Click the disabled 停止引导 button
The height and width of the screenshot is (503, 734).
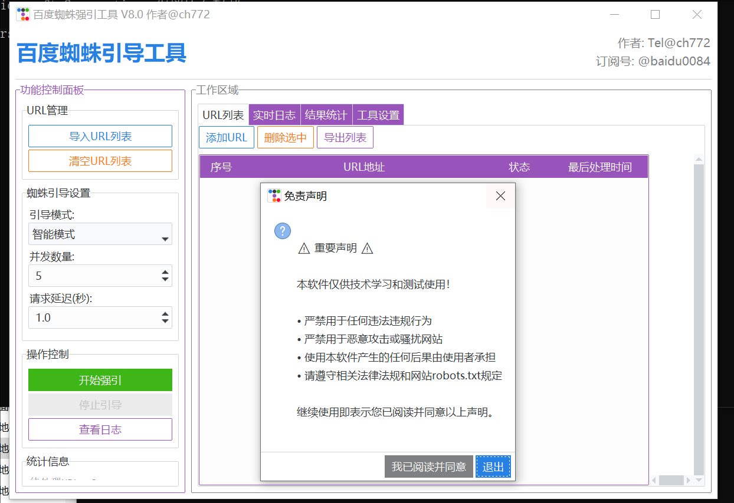pos(100,405)
